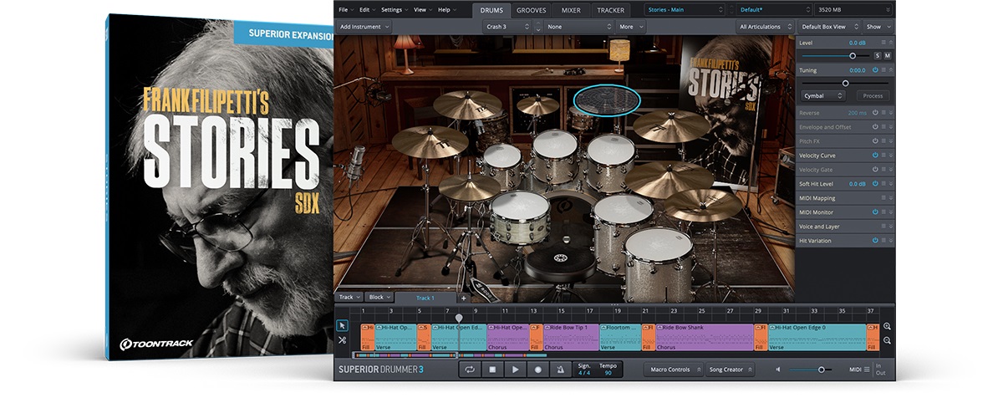The image size is (1003, 408).
Task: Click the Record button
Action: 538,370
